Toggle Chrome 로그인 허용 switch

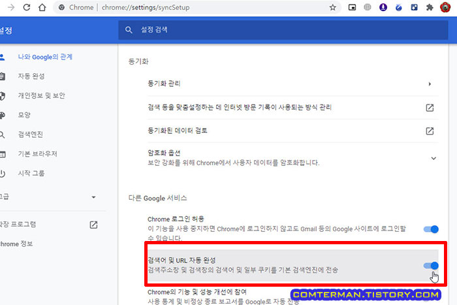pos(431,229)
